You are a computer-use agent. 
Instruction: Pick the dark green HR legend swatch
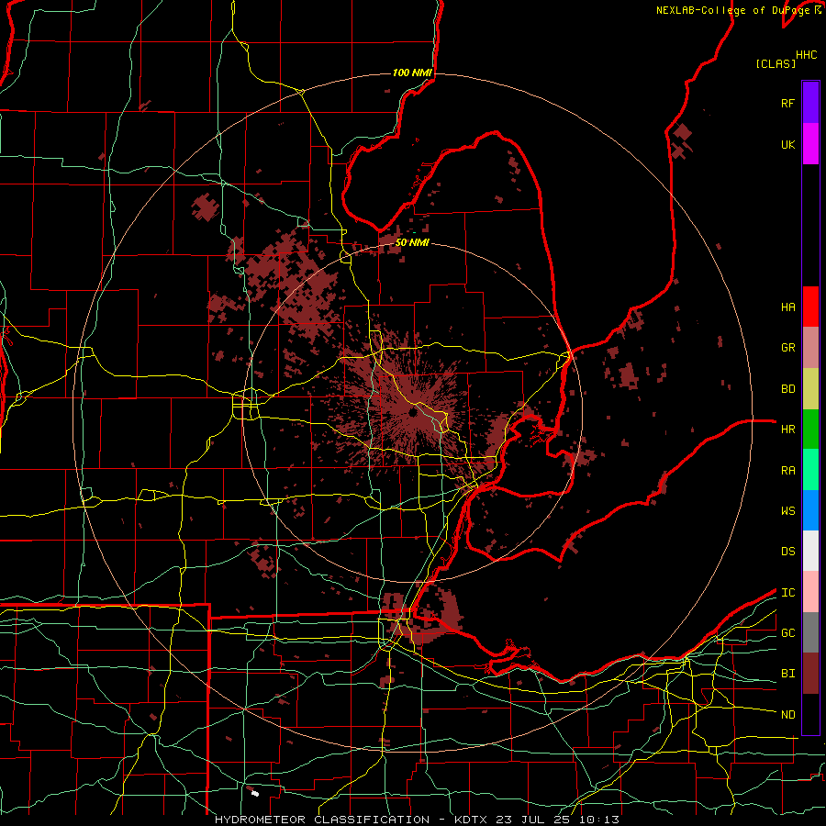[810, 430]
